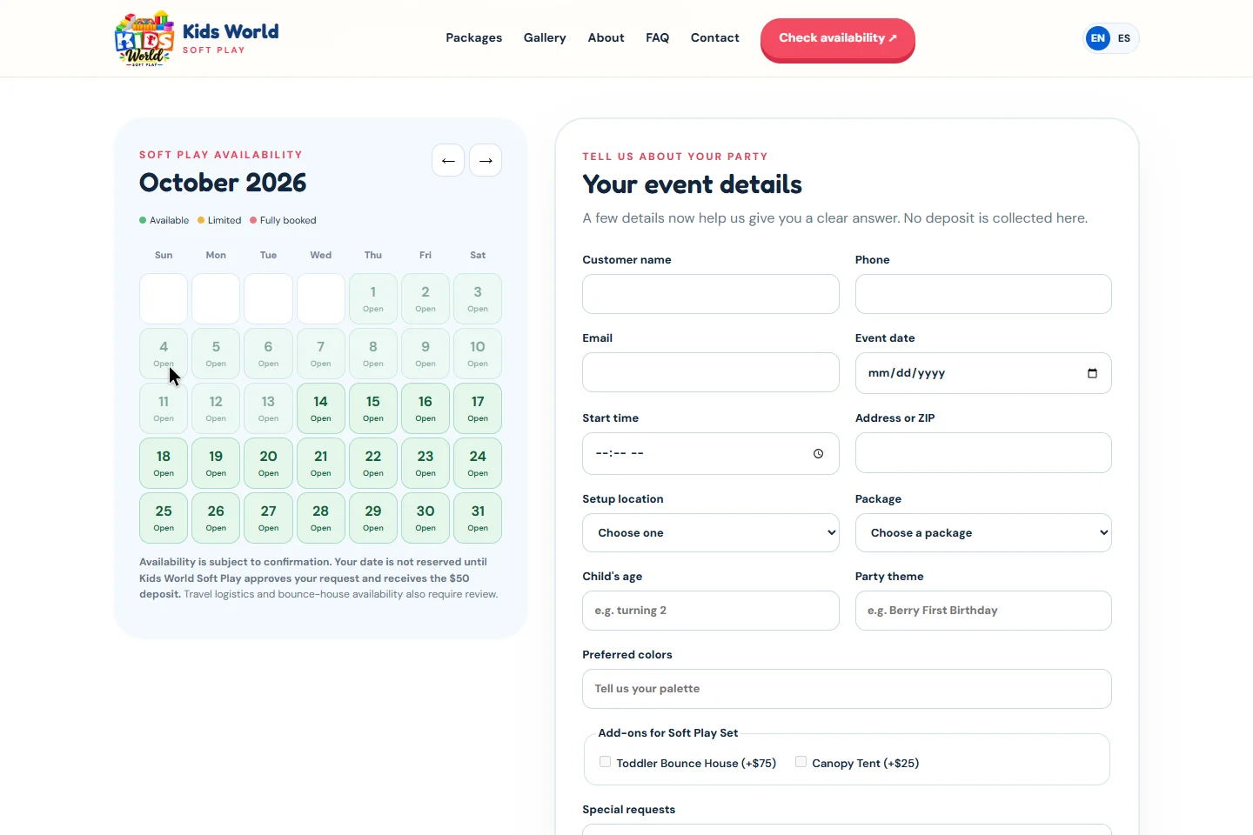Screen dimensions: 1253x835
Task: Select October 14 on the calendar
Action: coord(321,408)
